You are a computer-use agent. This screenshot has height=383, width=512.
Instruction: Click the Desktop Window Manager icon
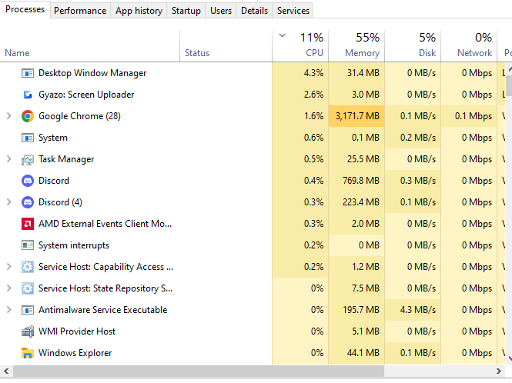click(28, 73)
